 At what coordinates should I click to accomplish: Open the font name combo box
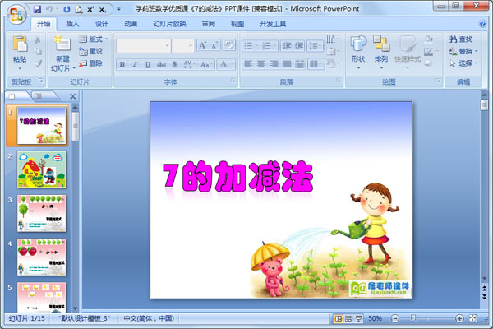pos(143,46)
